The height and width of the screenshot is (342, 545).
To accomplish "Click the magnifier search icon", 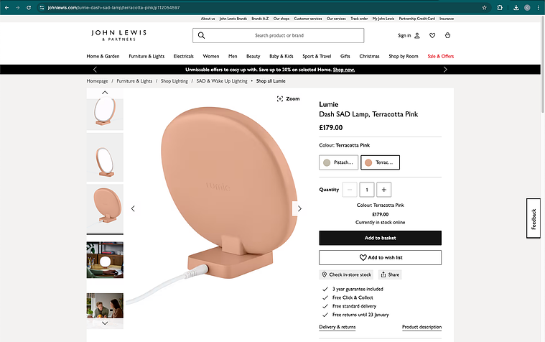I will pyautogui.click(x=201, y=35).
